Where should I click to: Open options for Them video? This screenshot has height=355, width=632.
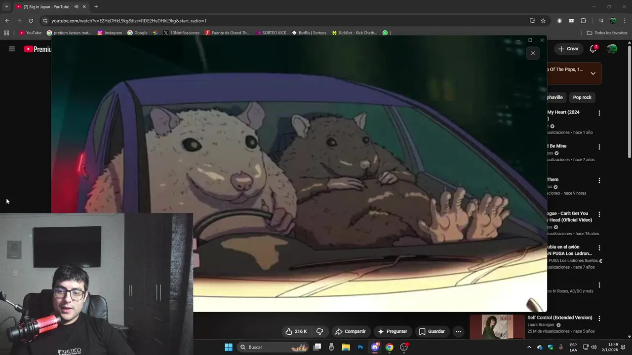pos(599,180)
